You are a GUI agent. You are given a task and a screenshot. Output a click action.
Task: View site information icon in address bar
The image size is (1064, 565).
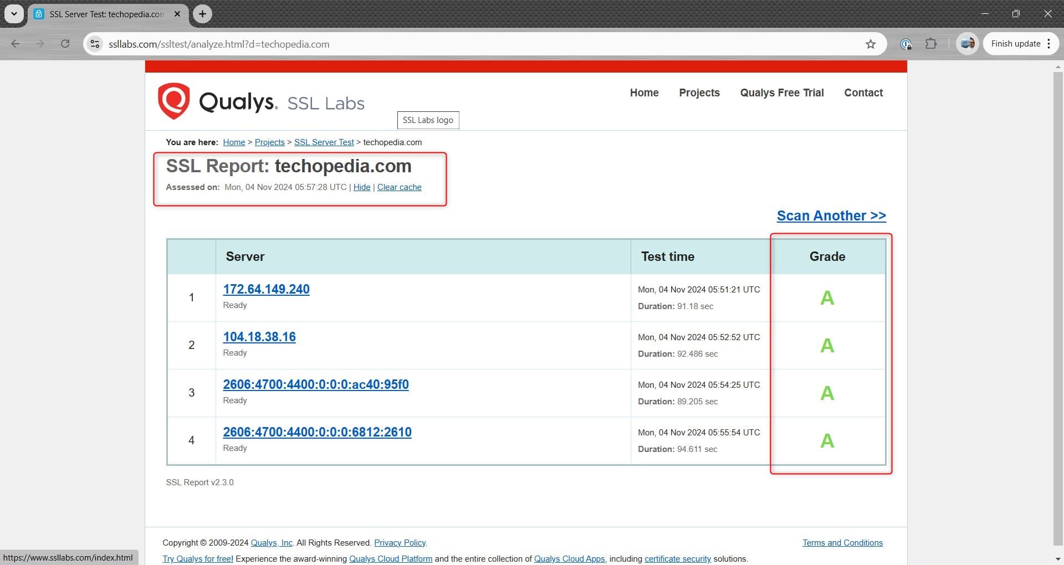click(95, 44)
